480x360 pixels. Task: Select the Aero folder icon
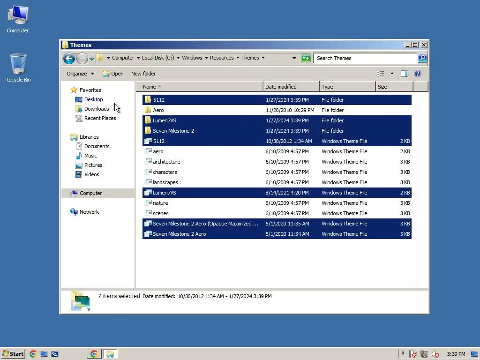click(148, 110)
